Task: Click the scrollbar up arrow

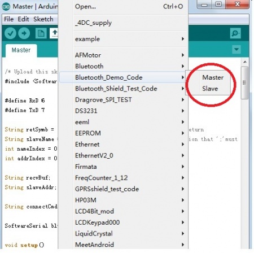Action: click(x=244, y=62)
